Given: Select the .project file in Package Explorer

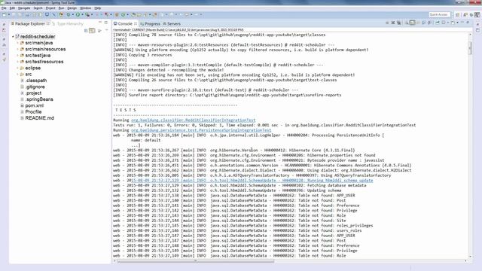Looking at the screenshot, I should click(x=33, y=93).
